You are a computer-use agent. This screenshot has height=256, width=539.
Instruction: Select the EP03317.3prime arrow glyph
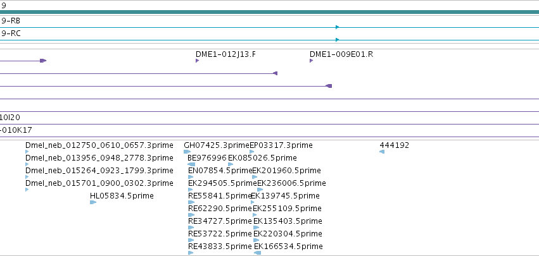[252, 152]
